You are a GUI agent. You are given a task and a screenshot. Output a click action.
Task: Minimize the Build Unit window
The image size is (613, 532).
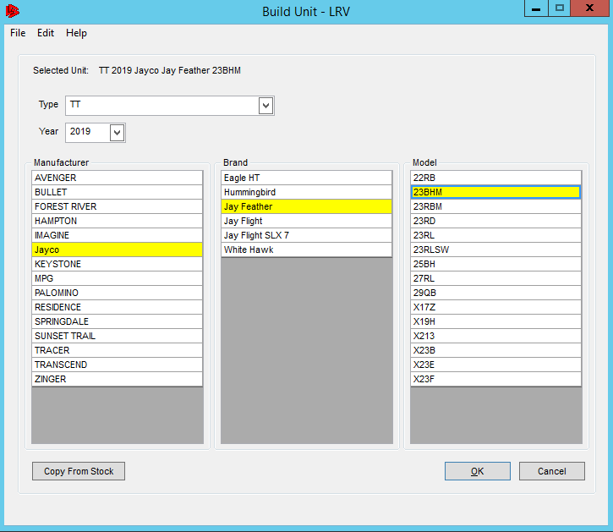pyautogui.click(x=536, y=8)
